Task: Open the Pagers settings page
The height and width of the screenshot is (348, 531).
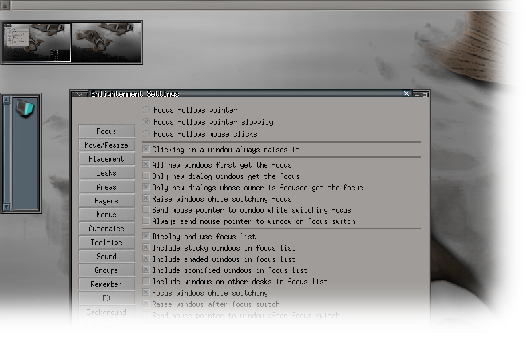Action: (x=106, y=201)
